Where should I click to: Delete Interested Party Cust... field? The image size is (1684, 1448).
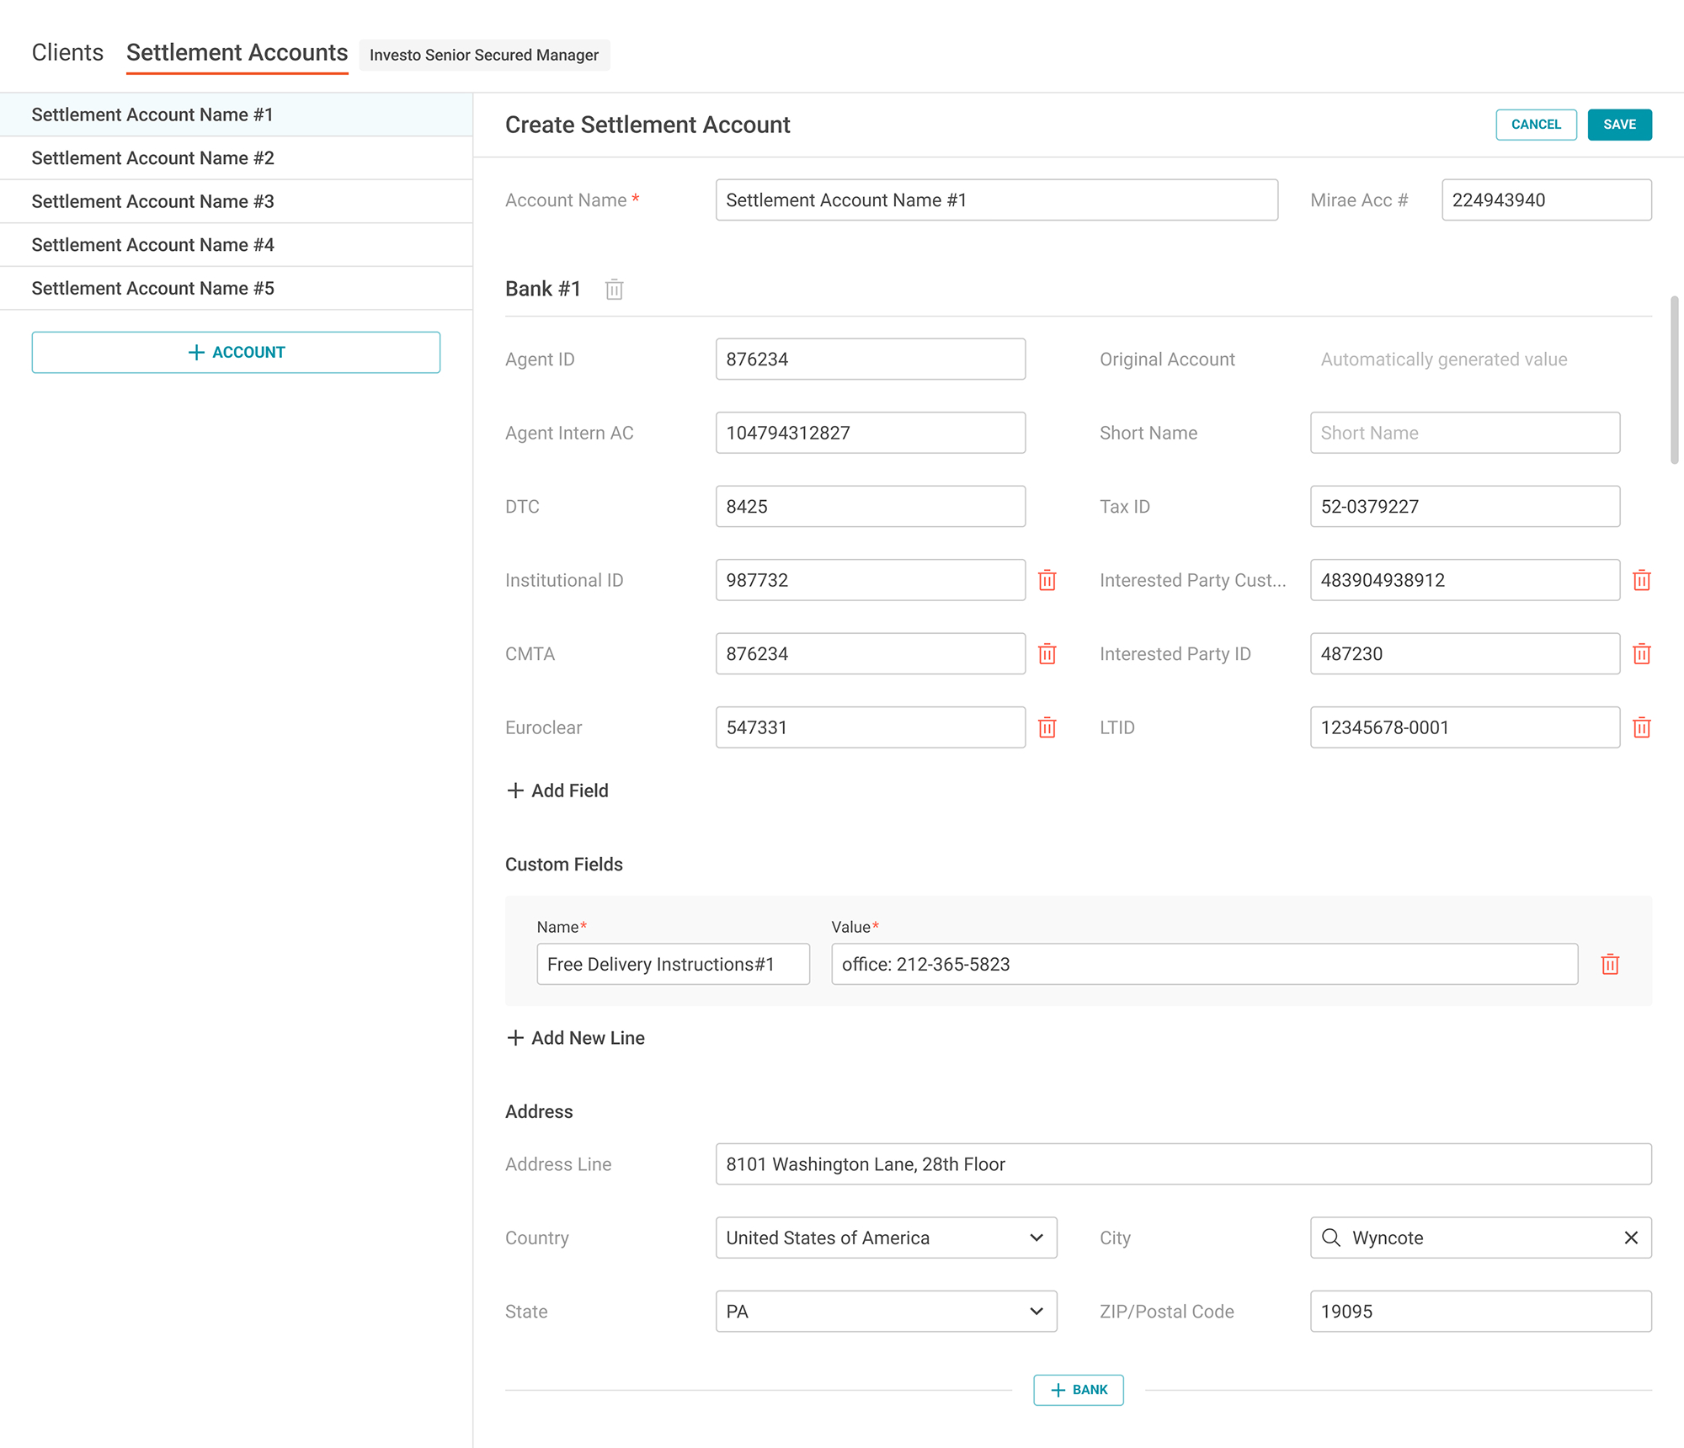click(x=1642, y=580)
